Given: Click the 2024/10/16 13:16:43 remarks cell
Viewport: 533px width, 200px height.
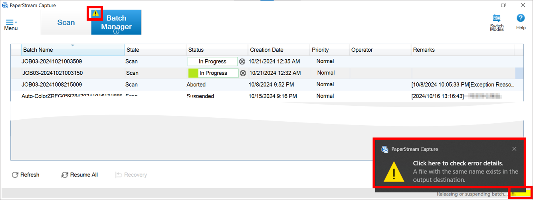Looking at the screenshot, I should [x=456, y=96].
